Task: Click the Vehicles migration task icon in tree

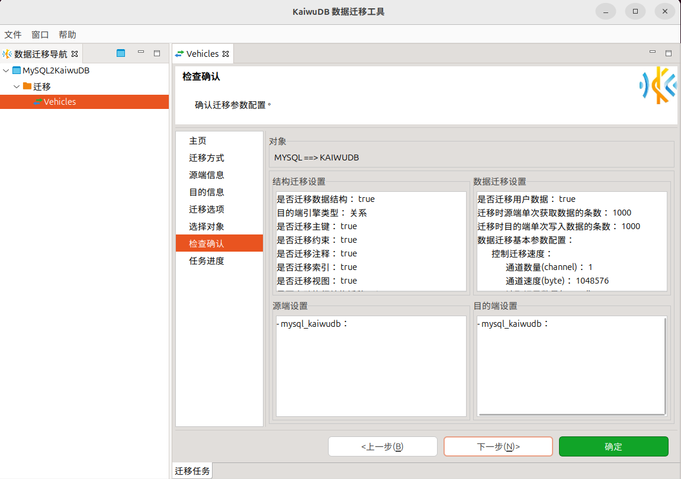Action: pyautogui.click(x=38, y=102)
